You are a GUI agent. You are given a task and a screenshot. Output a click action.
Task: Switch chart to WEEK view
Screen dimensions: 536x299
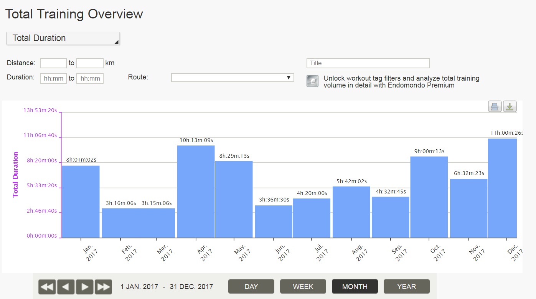coord(303,286)
